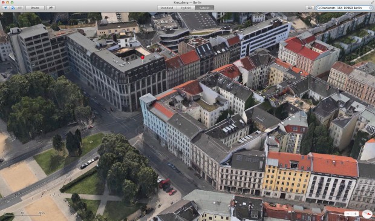Viewport: 375px width, 221px height.
Task: Click the traffic display toolbar button
Action: [20, 8]
